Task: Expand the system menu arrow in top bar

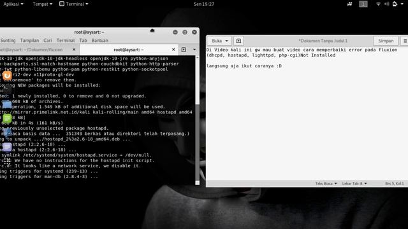Action: click(402, 4)
